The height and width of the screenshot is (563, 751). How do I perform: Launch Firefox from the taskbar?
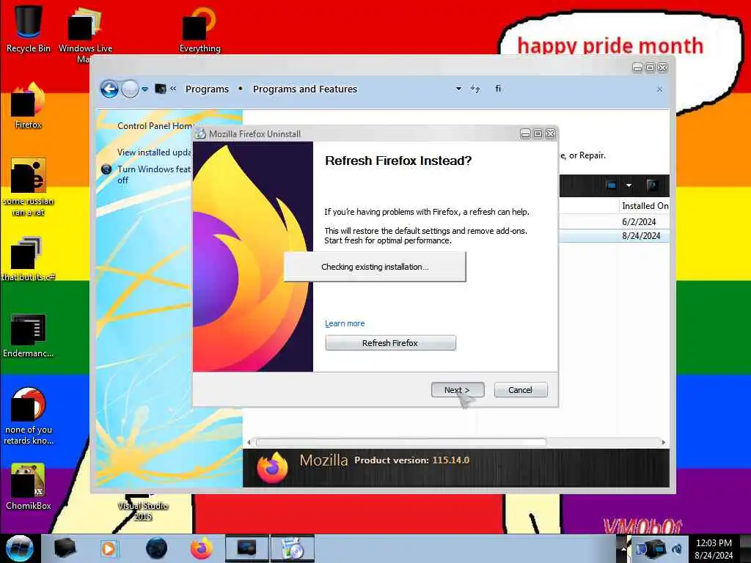(202, 548)
